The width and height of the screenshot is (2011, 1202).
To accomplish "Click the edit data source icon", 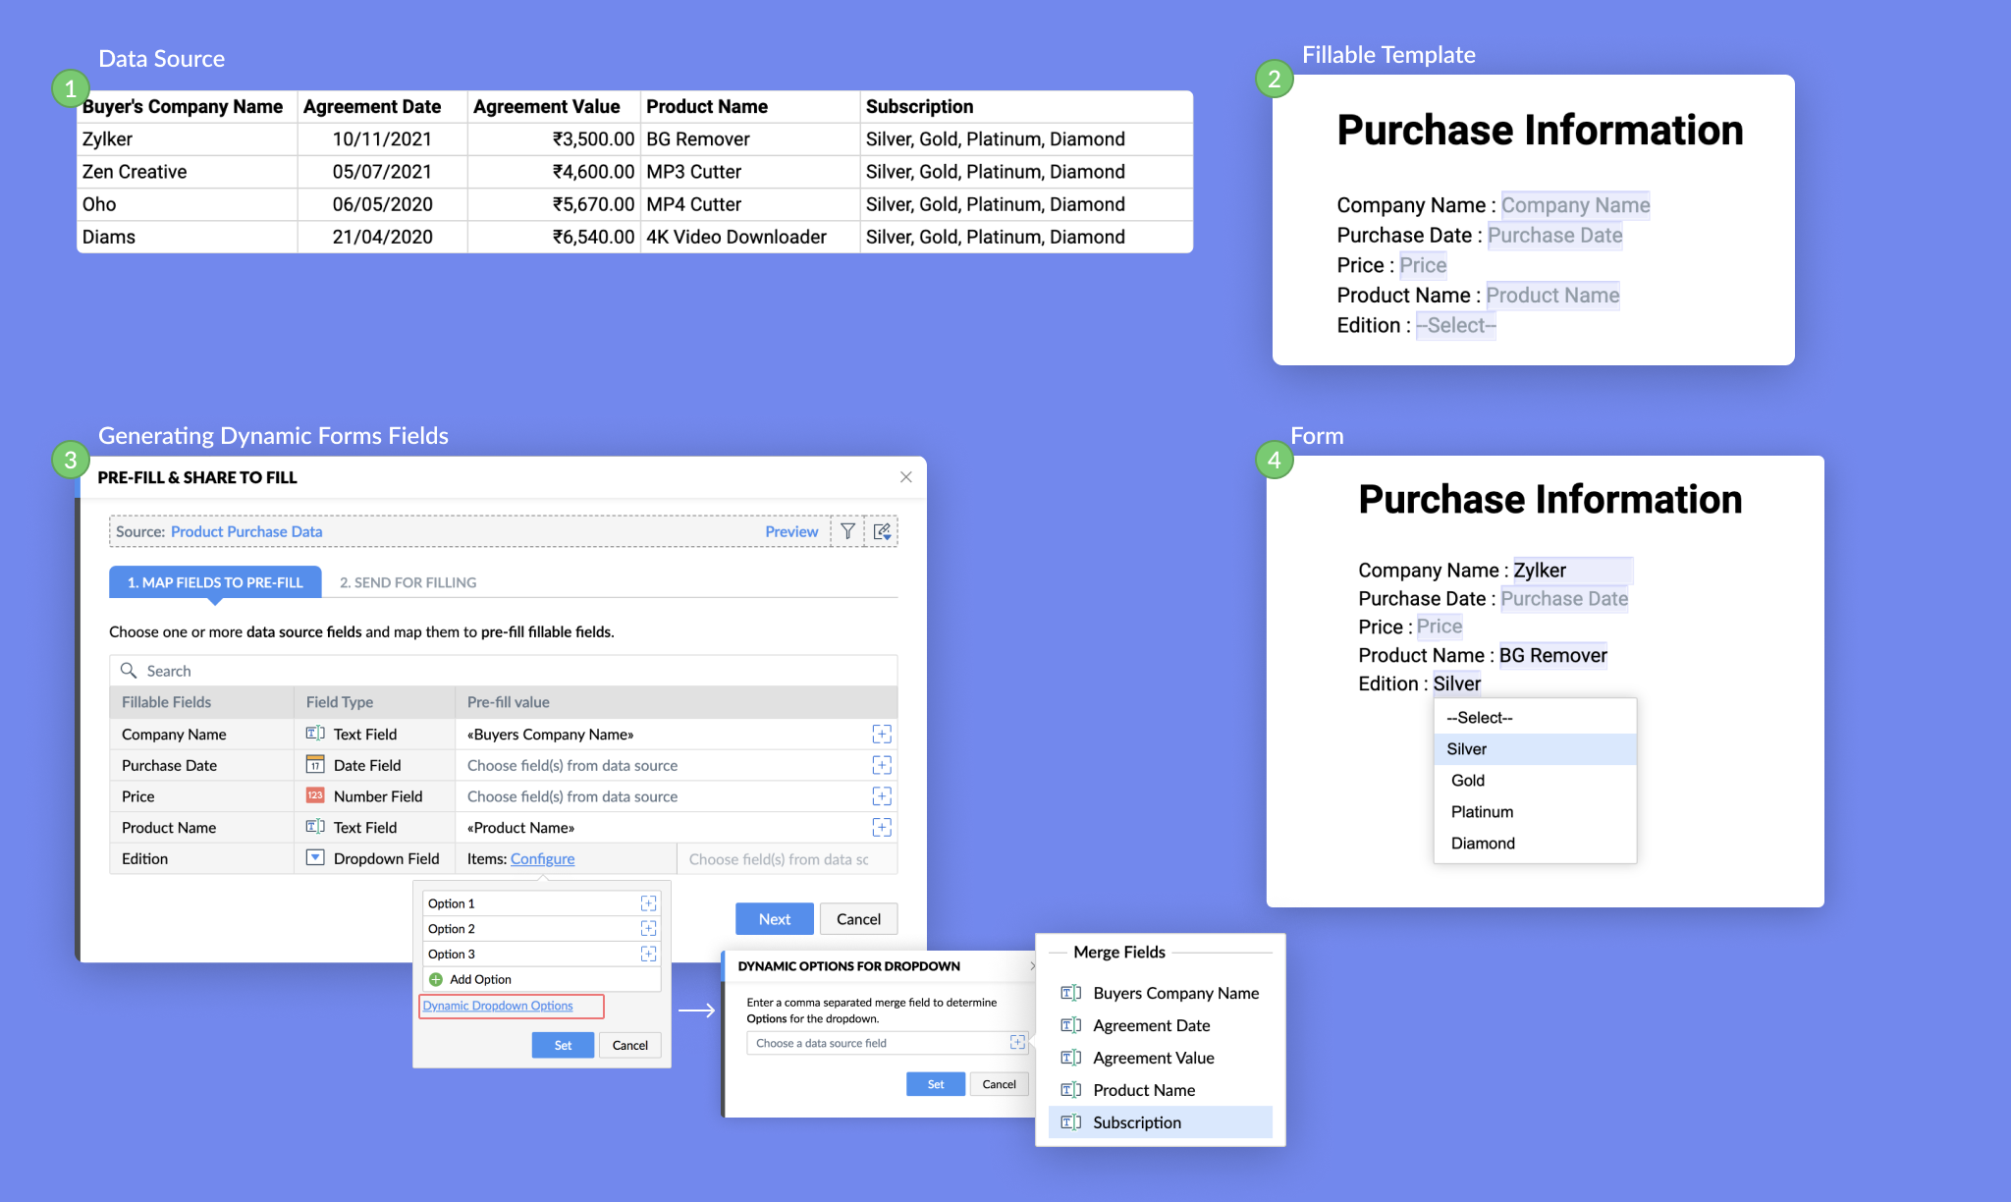I will 882,531.
